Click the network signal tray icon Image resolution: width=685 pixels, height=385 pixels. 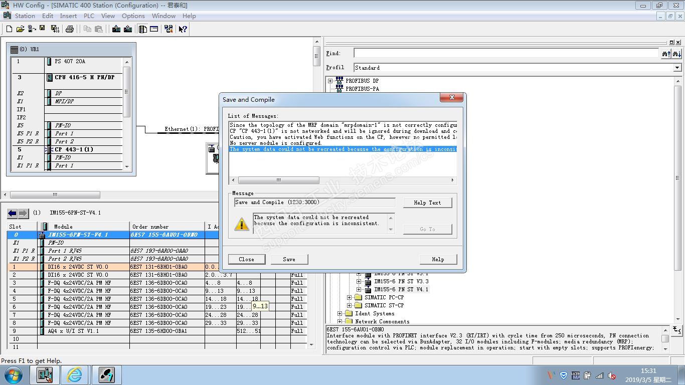click(599, 375)
